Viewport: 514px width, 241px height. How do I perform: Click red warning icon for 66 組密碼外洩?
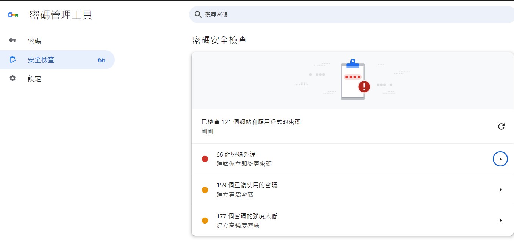pyautogui.click(x=205, y=159)
